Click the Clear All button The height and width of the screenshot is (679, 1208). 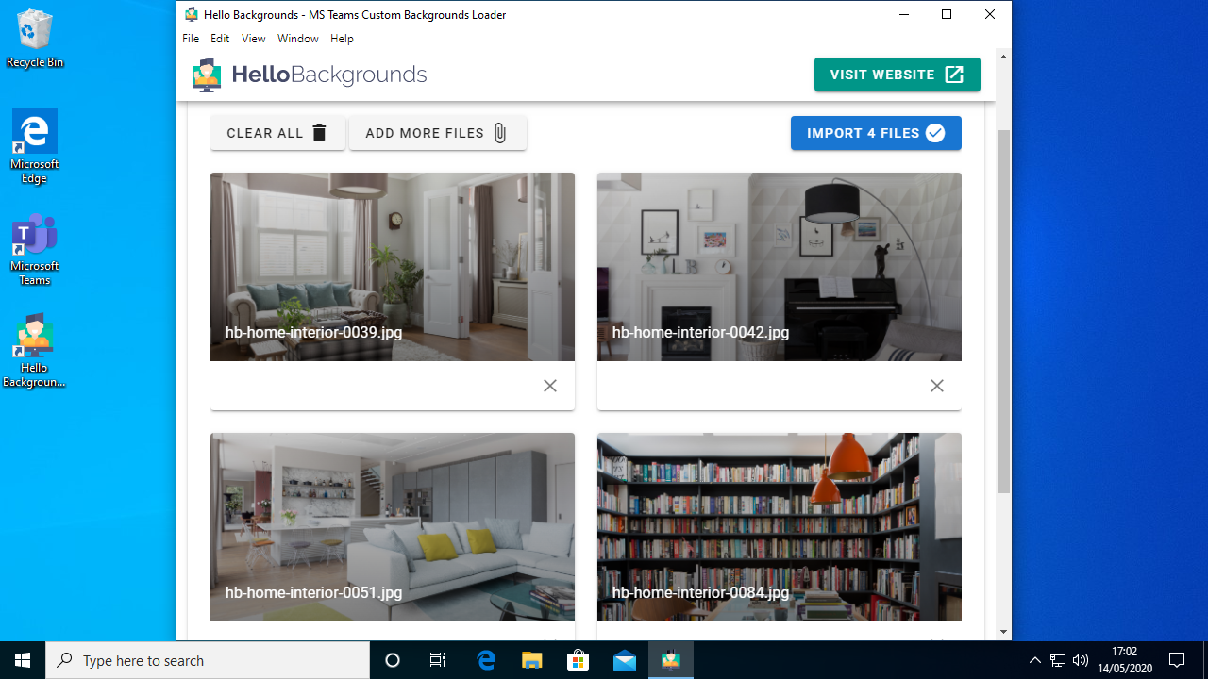[x=277, y=133]
